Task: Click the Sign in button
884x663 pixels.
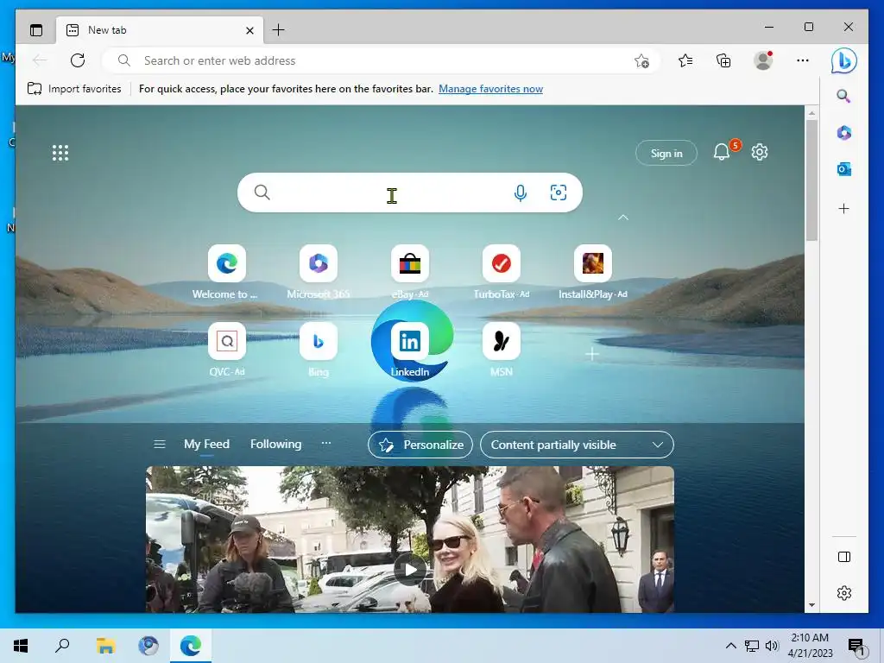Action: tap(666, 153)
